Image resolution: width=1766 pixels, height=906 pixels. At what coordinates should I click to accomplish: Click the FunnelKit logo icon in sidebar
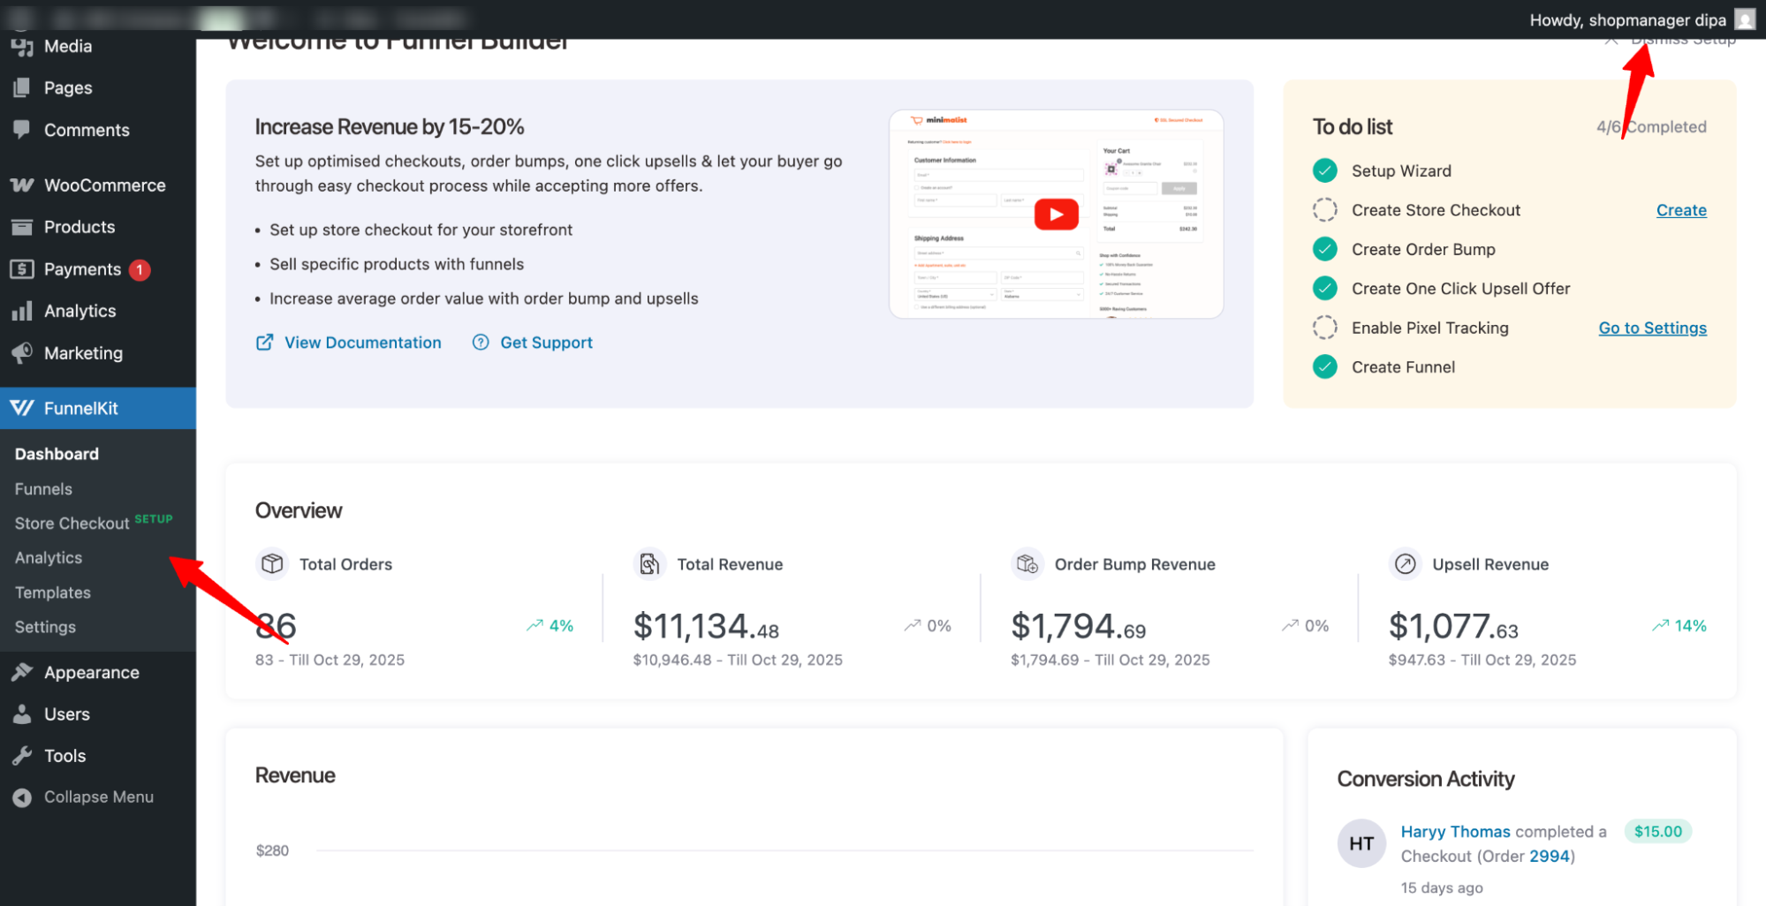22,408
